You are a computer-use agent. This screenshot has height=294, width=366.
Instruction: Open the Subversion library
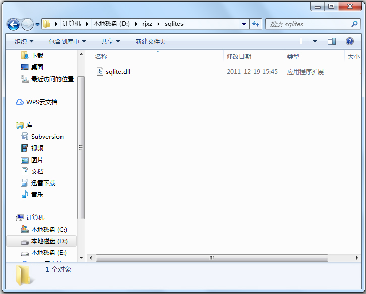coord(47,137)
